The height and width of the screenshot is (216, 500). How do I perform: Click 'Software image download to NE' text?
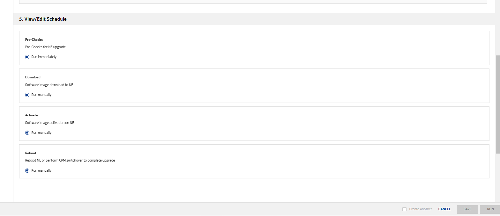pos(49,85)
